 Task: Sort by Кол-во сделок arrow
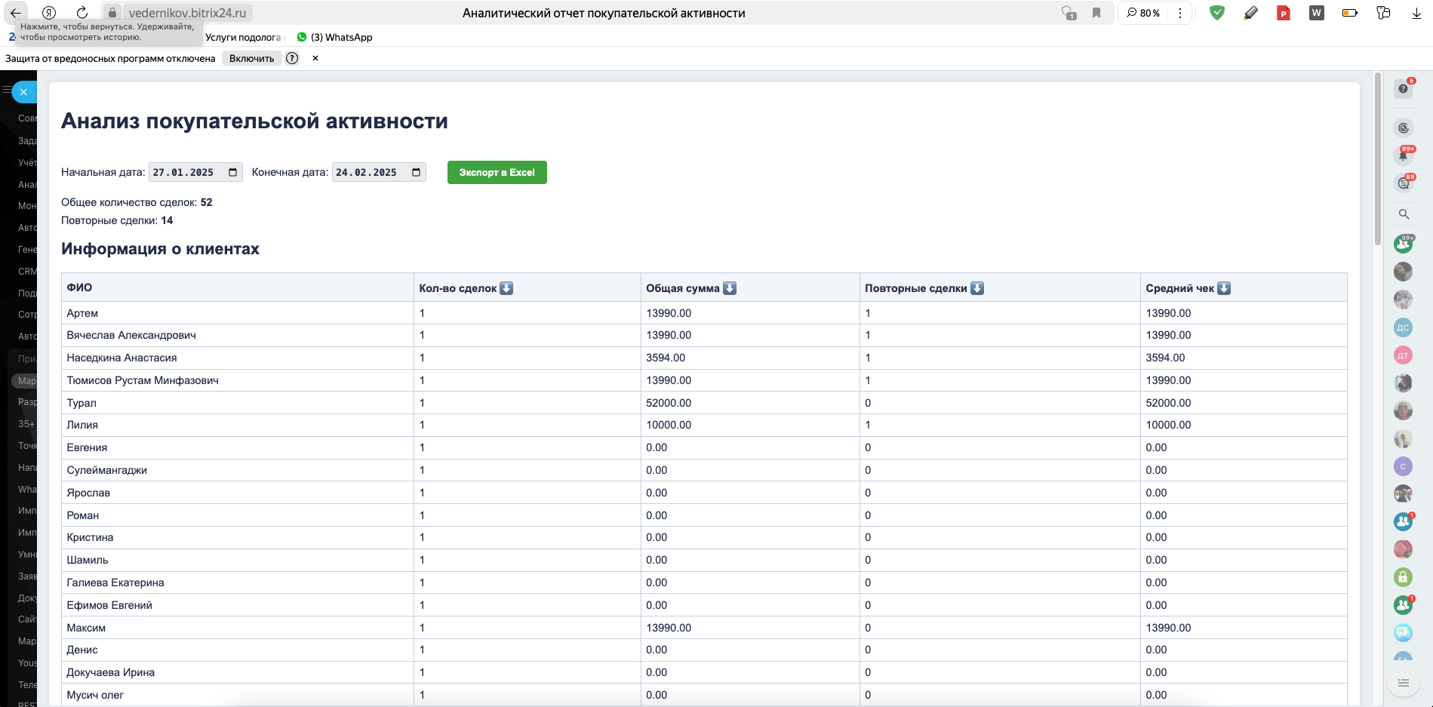coord(506,288)
